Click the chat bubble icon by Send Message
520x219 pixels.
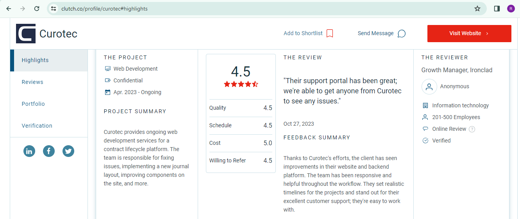pyautogui.click(x=402, y=34)
